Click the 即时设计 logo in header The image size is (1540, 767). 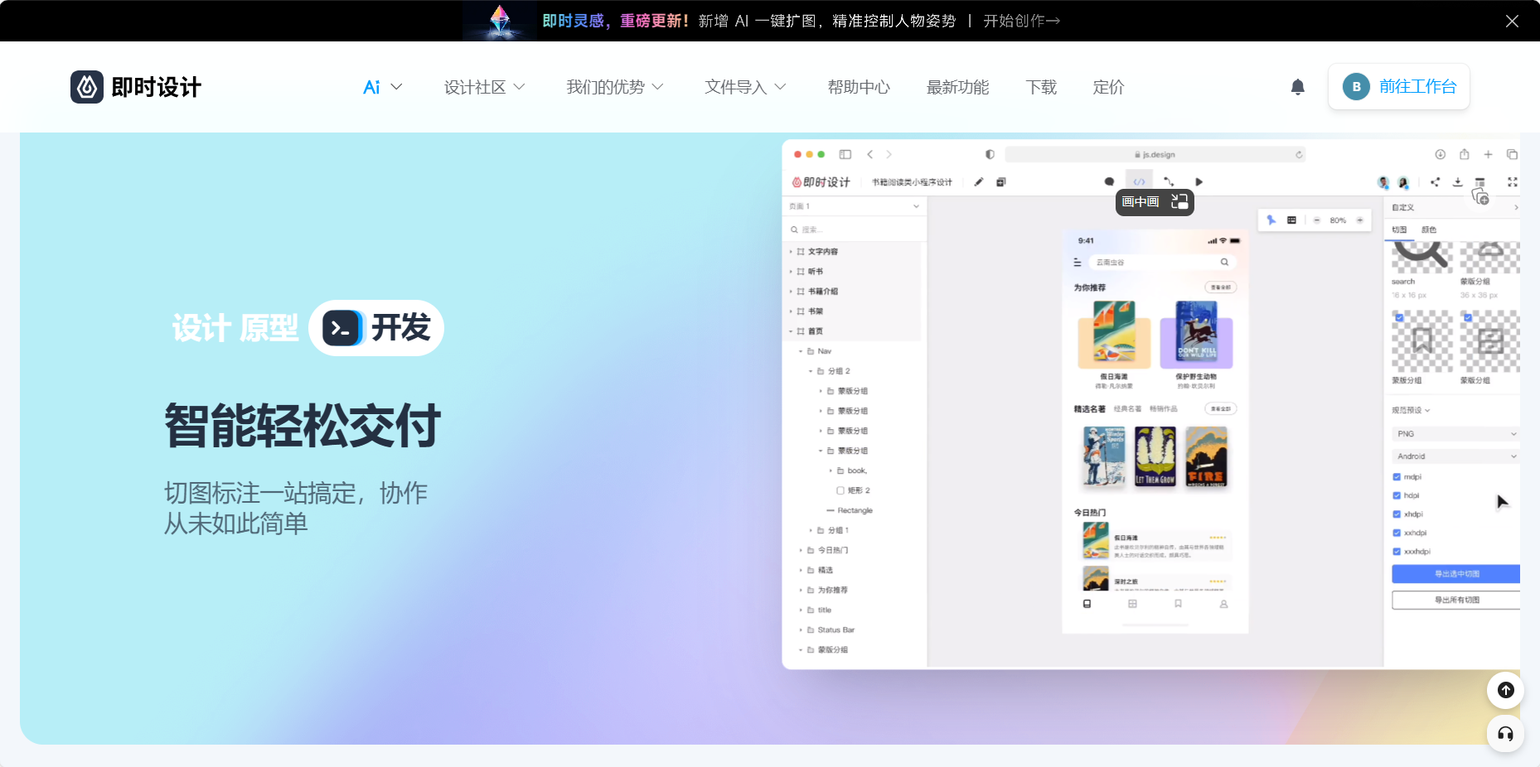click(x=136, y=87)
